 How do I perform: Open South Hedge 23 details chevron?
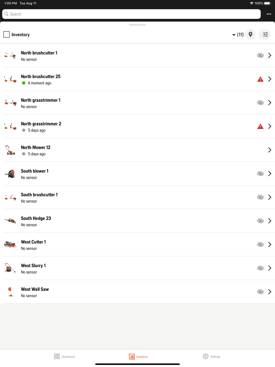point(269,221)
